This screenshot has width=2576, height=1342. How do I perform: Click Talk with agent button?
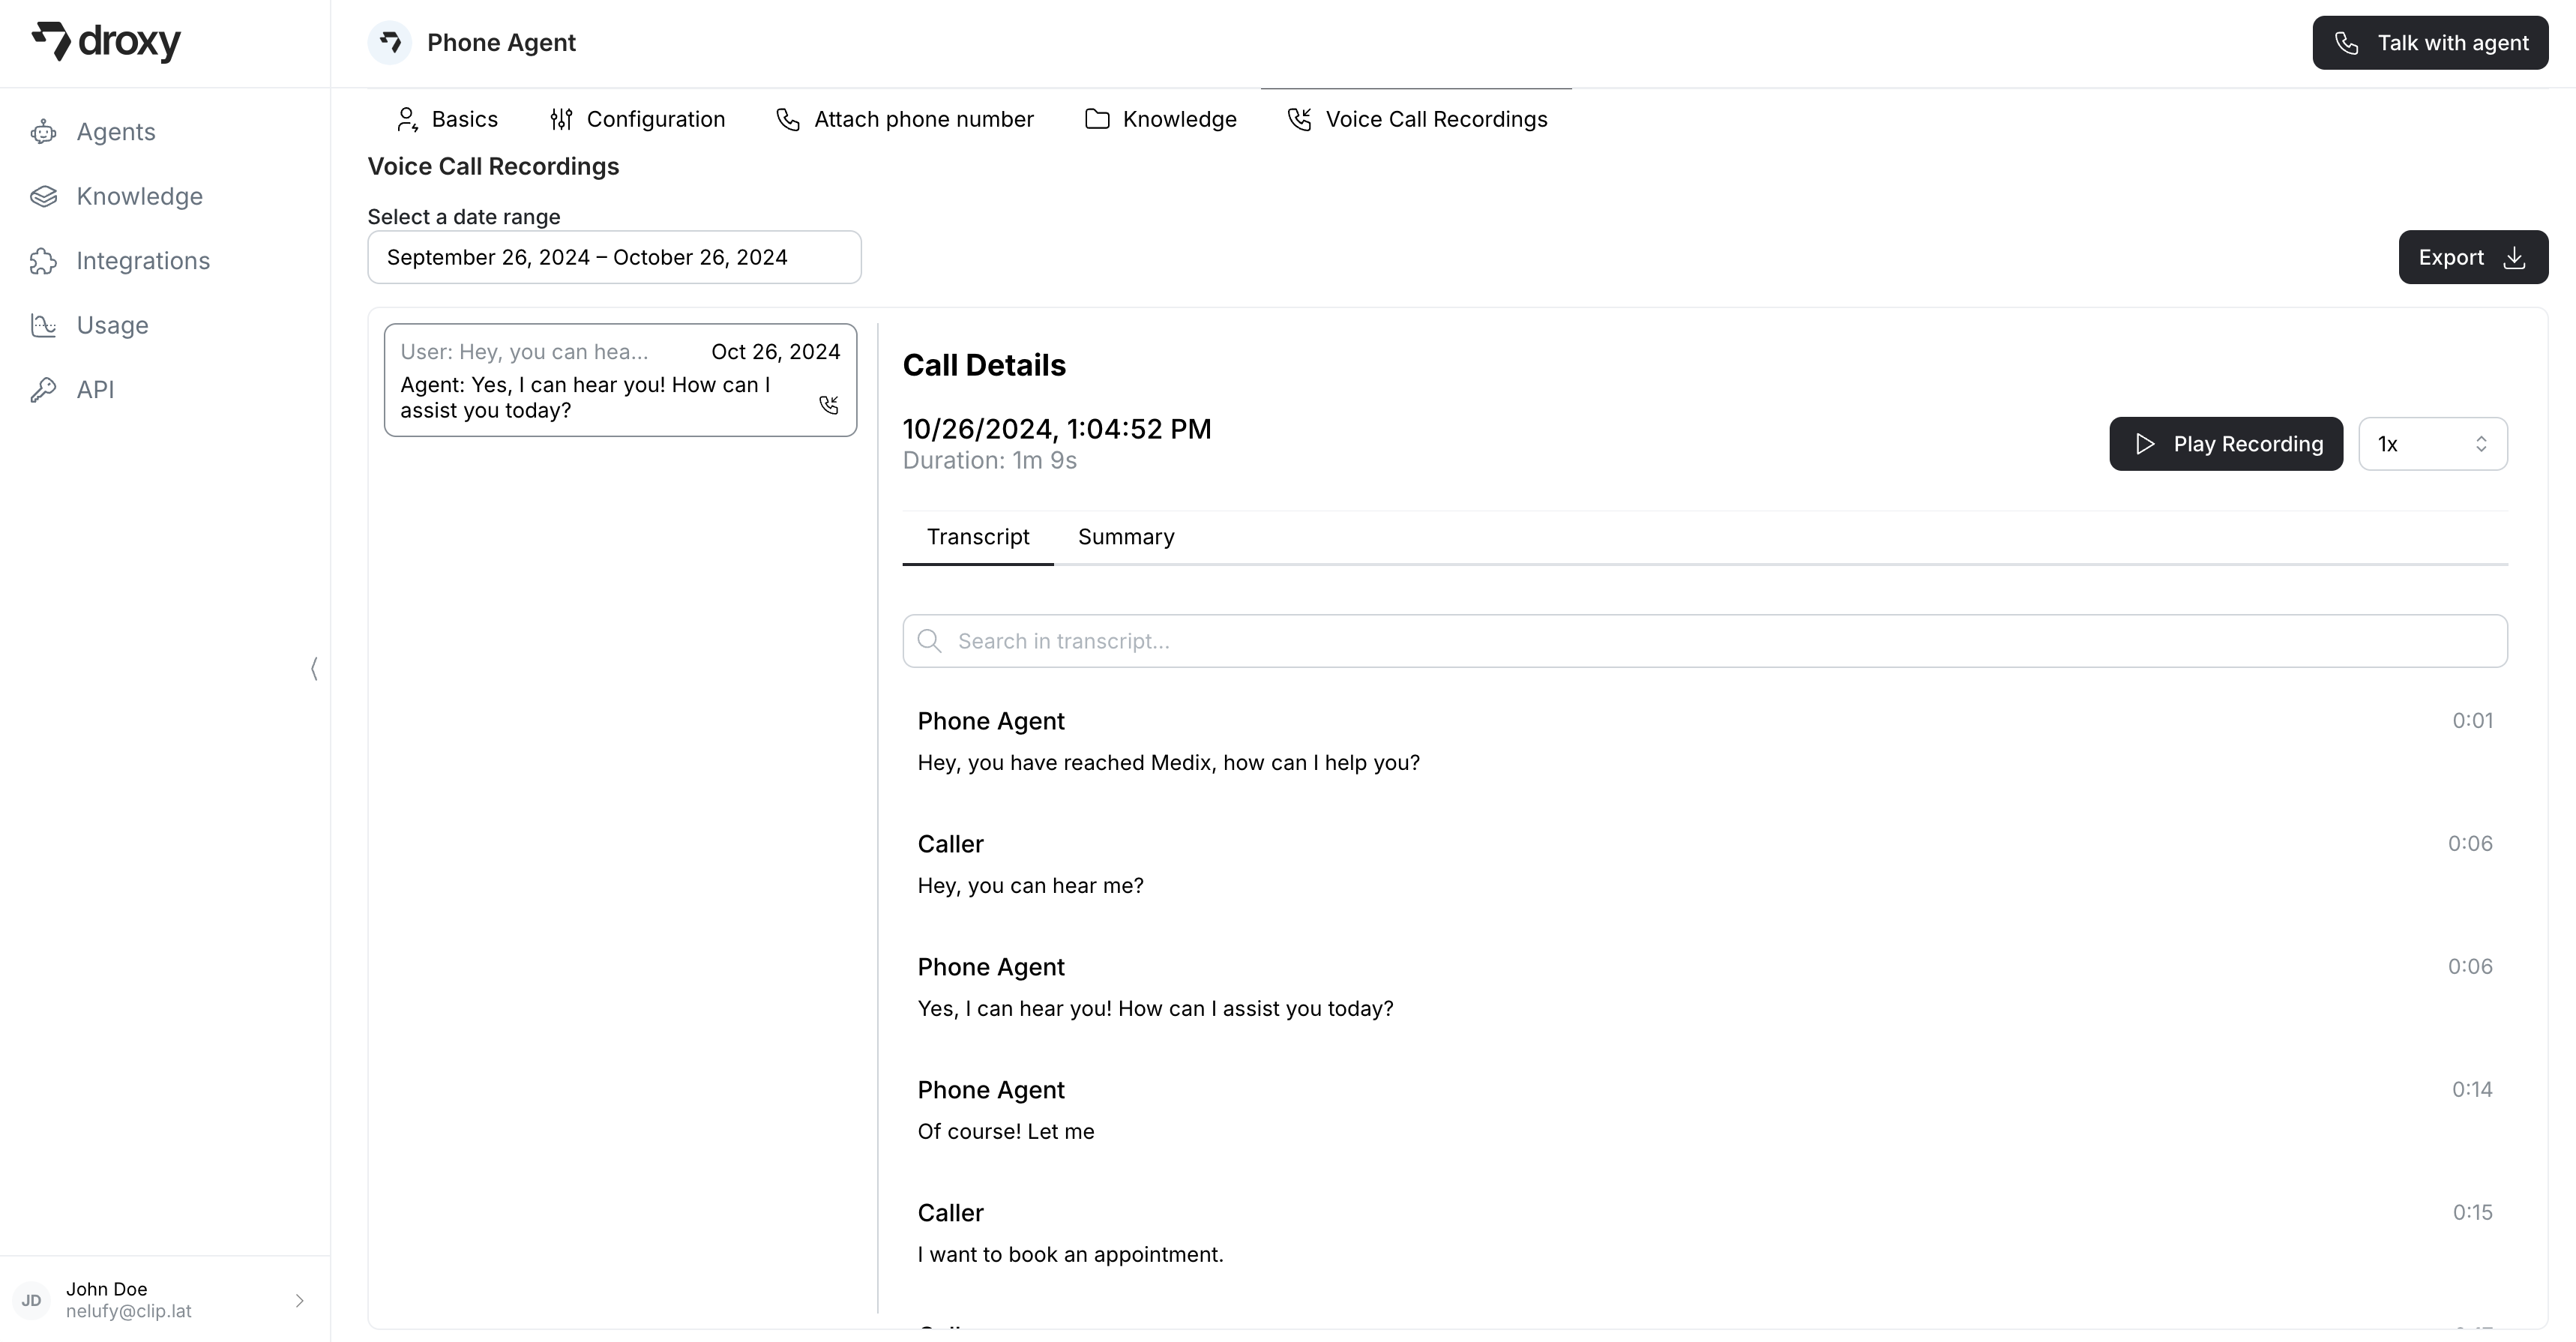tap(2430, 43)
